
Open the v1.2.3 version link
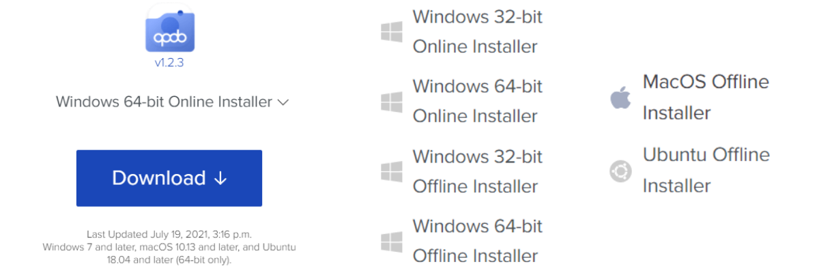[x=169, y=63]
